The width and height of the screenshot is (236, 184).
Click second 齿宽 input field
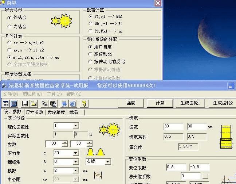[x=197, y=126]
